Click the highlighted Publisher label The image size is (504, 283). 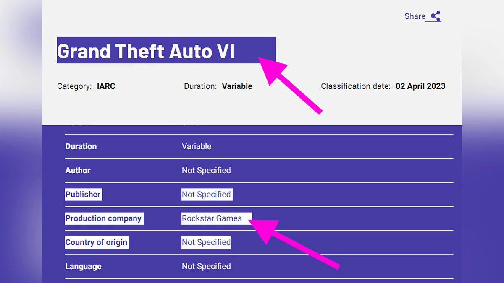(83, 194)
